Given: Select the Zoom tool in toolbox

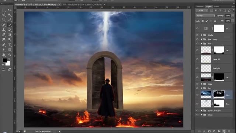Looking at the screenshot, I should pos(10,55).
